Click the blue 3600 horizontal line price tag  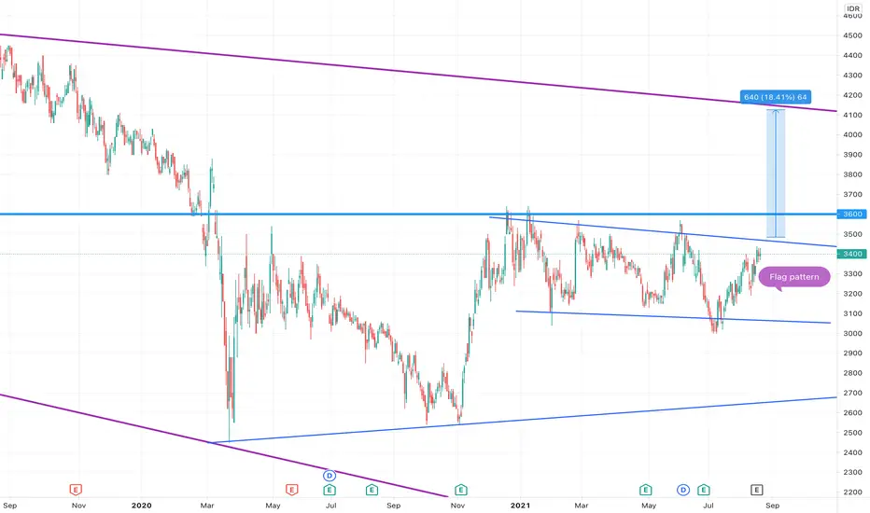pyautogui.click(x=851, y=215)
